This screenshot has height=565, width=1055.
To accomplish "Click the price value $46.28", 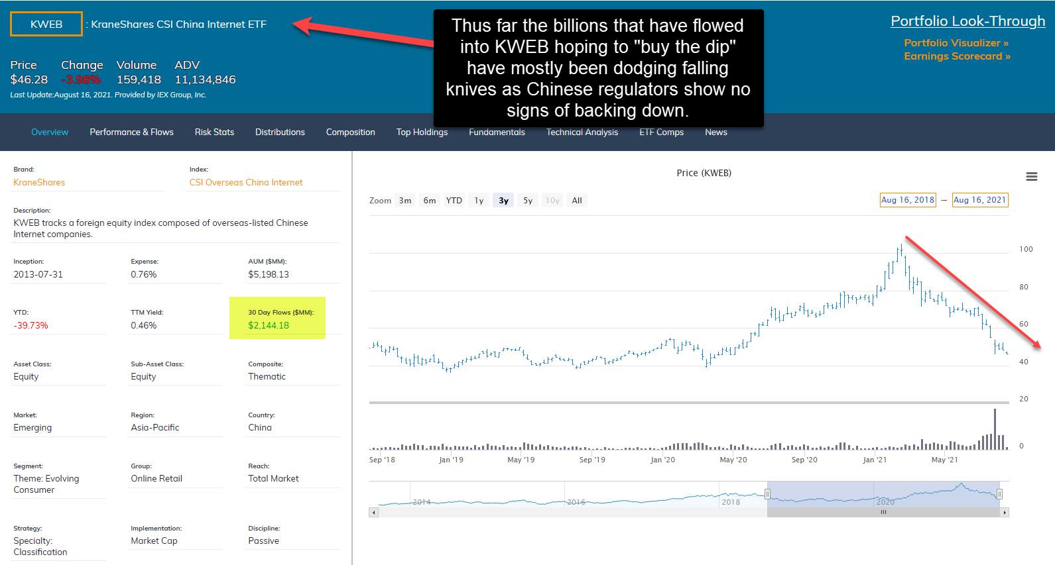I will pyautogui.click(x=29, y=79).
